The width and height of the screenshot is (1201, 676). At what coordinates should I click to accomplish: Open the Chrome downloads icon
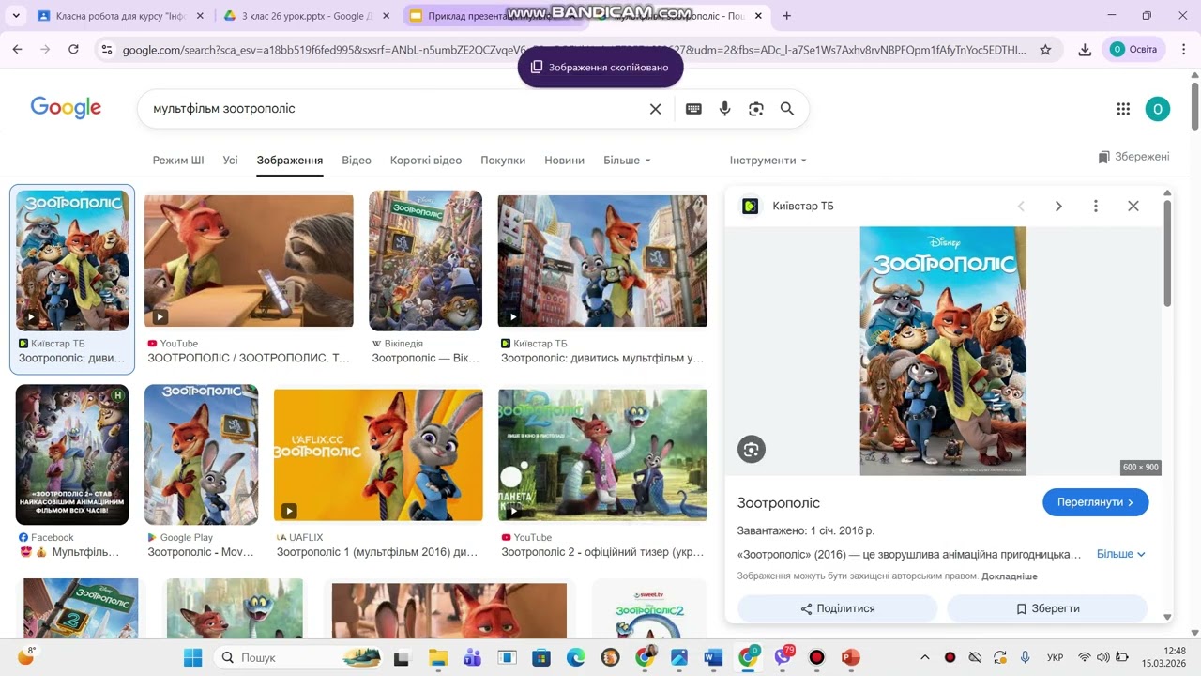(x=1085, y=50)
